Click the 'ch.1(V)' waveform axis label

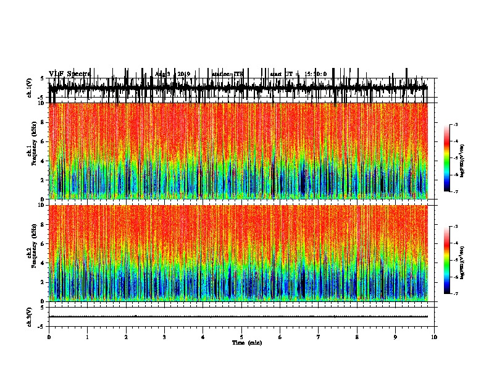[30, 88]
